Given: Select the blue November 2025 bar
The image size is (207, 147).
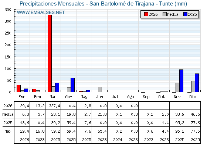Looking at the screenshot, I should [x=181, y=81].
